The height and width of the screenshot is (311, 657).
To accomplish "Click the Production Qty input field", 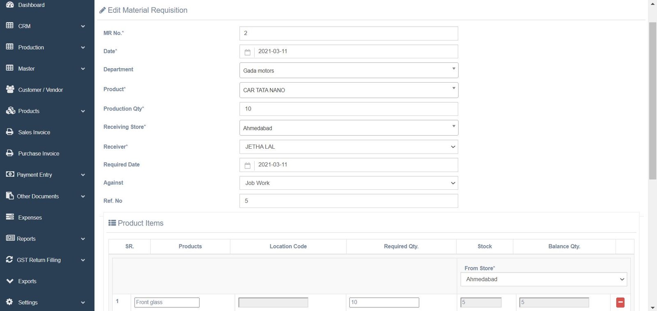I will pos(349,109).
